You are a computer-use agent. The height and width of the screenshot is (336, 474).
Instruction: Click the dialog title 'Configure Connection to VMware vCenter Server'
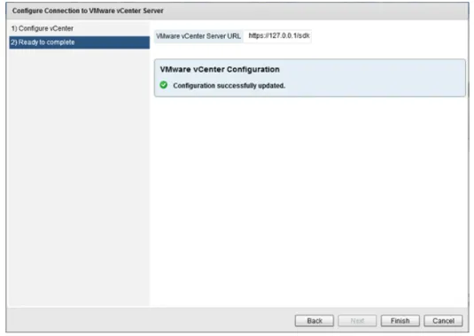88,11
